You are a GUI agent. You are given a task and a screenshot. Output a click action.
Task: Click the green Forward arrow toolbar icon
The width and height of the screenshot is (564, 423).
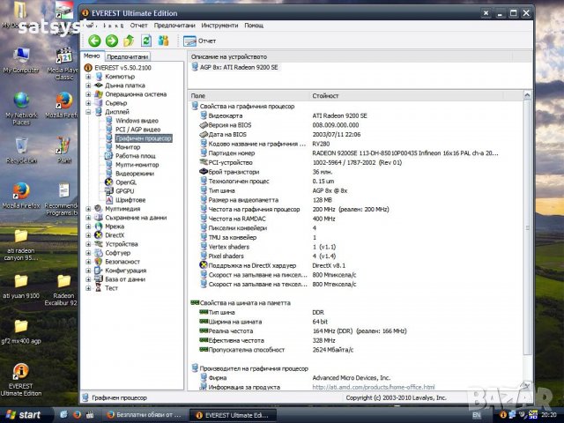[x=112, y=41]
